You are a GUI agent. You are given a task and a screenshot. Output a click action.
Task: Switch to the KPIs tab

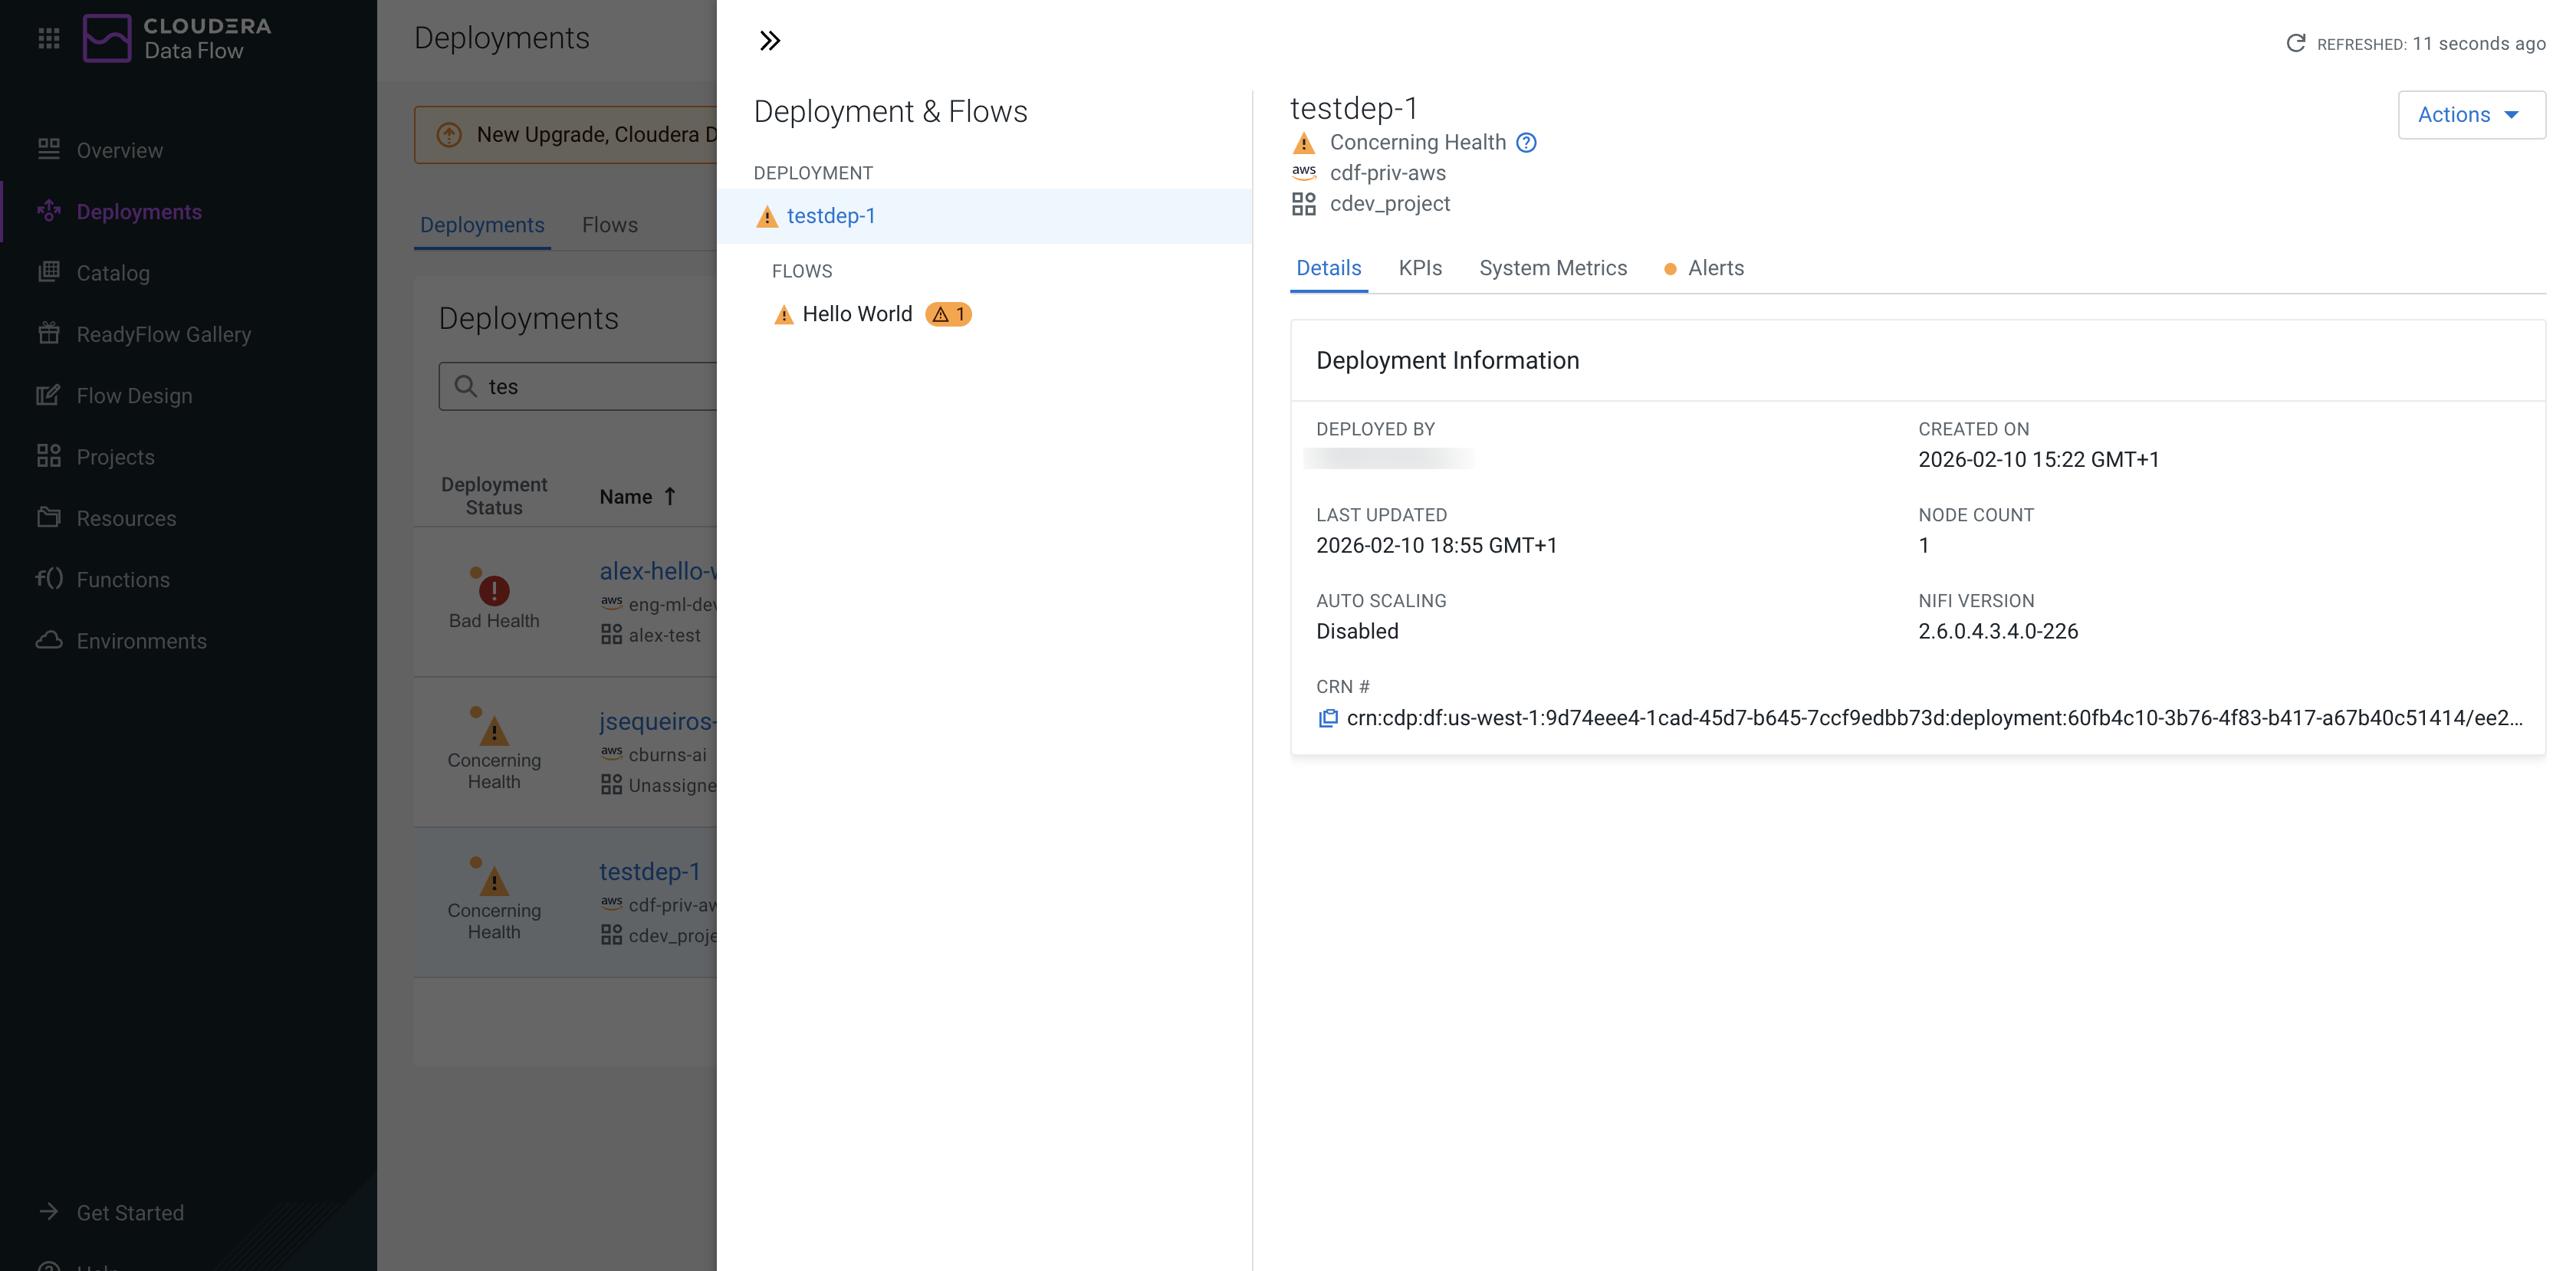pos(1419,268)
